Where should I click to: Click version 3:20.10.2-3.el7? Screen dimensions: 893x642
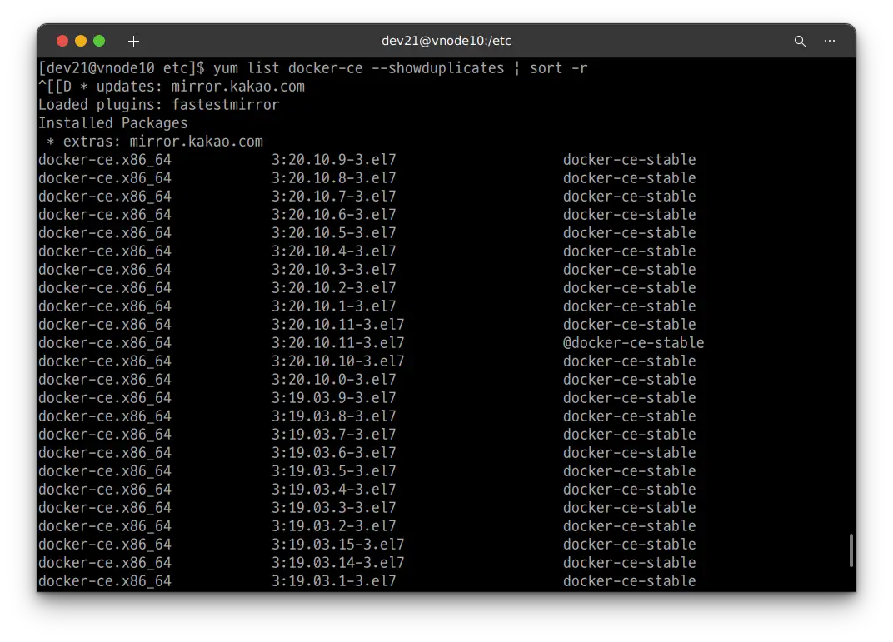pos(333,288)
